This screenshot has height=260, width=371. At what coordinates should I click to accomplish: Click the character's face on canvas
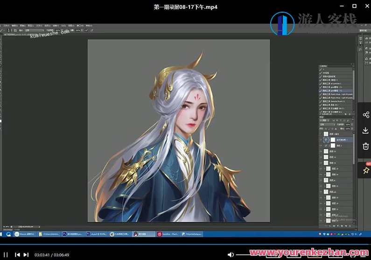coord(193,111)
